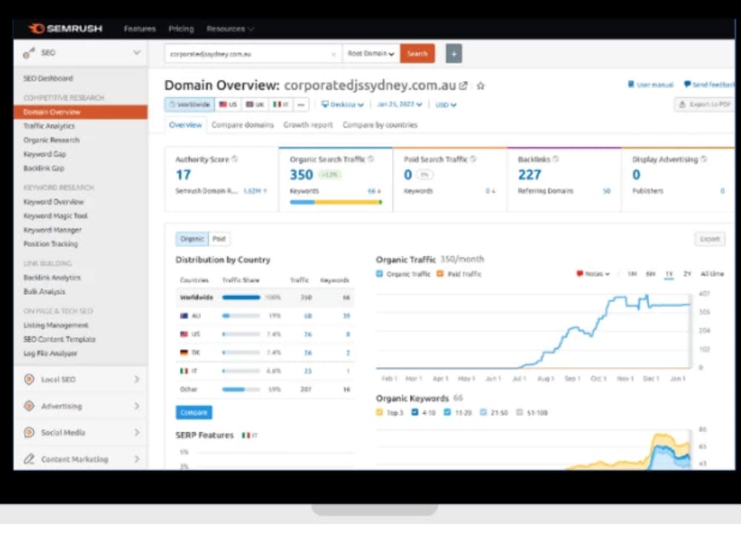
Task: Click the Send feedback chat icon
Action: [x=687, y=84]
